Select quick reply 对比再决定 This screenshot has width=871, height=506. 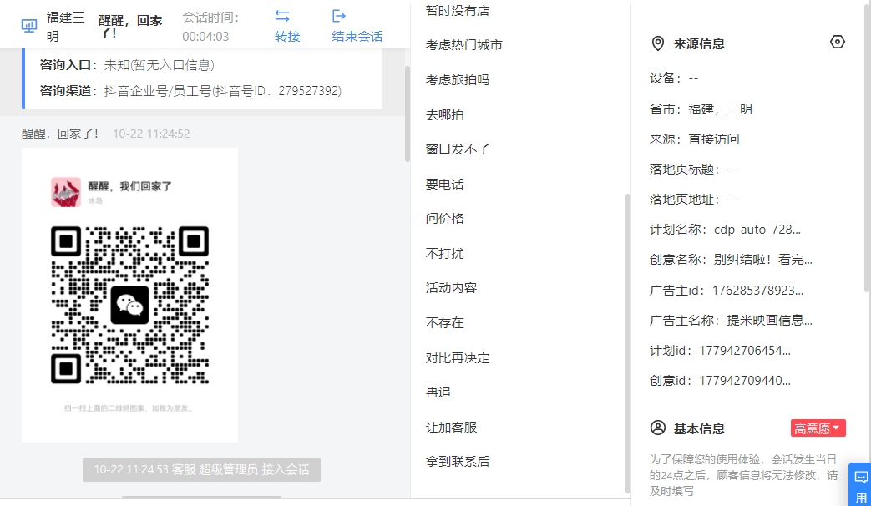[x=458, y=358]
